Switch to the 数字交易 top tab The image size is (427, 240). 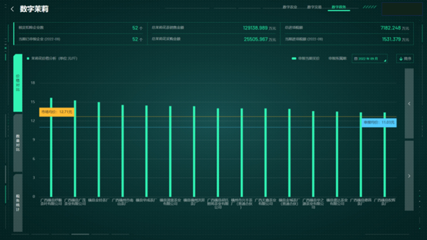tap(315, 7)
